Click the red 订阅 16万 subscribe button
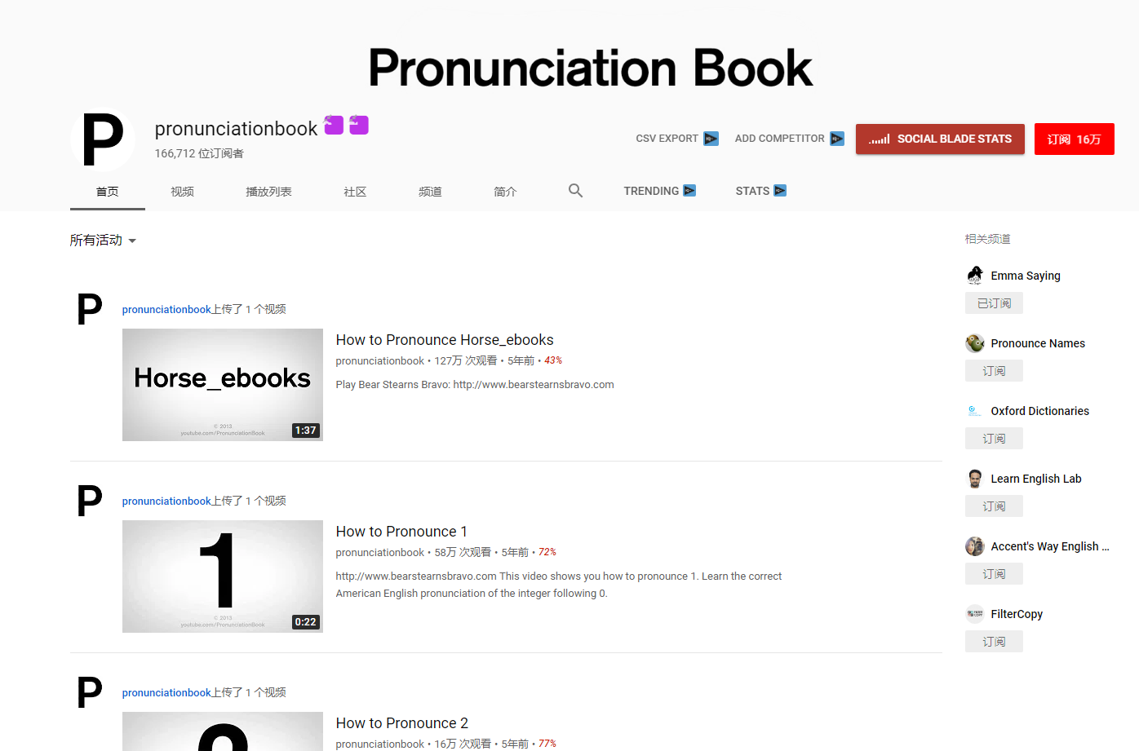The height and width of the screenshot is (751, 1139). tap(1075, 139)
